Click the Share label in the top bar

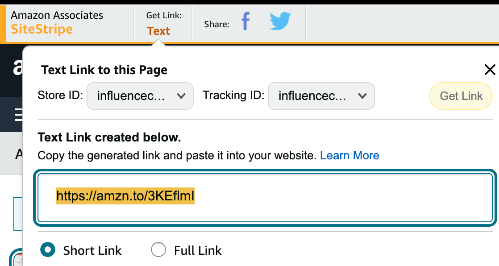pos(216,24)
